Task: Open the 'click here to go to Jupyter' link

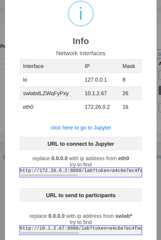Action: (81, 128)
